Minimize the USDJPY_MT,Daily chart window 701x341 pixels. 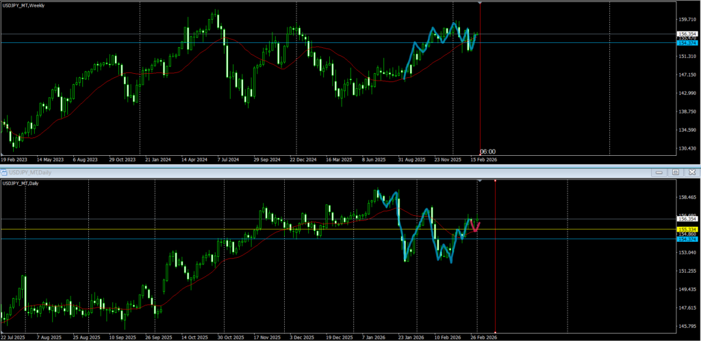pyautogui.click(x=661, y=172)
